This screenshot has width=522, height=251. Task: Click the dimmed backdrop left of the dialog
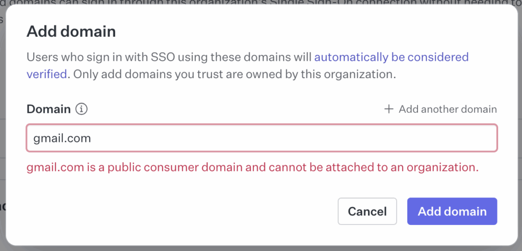tap(3, 133)
